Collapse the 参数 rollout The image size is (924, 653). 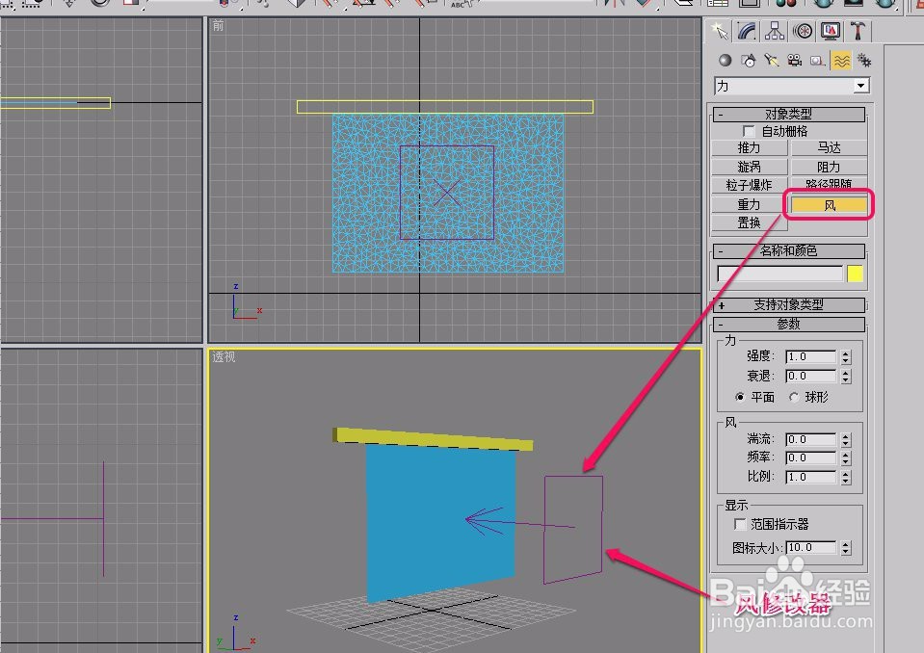click(790, 324)
